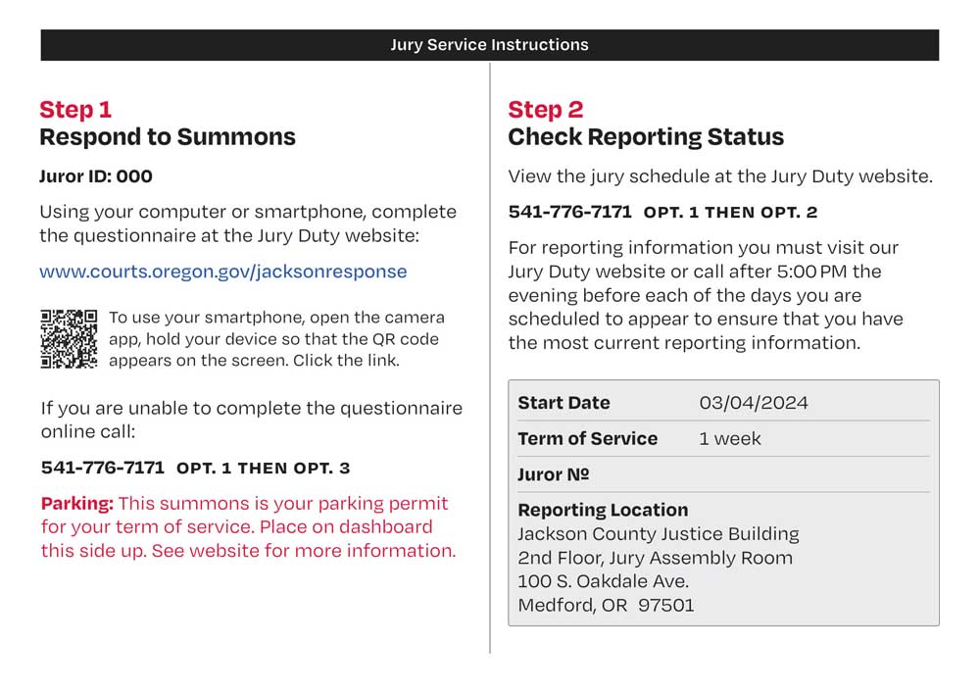The image size is (980, 694).
Task: Click the 1 week term value
Action: coord(729,438)
